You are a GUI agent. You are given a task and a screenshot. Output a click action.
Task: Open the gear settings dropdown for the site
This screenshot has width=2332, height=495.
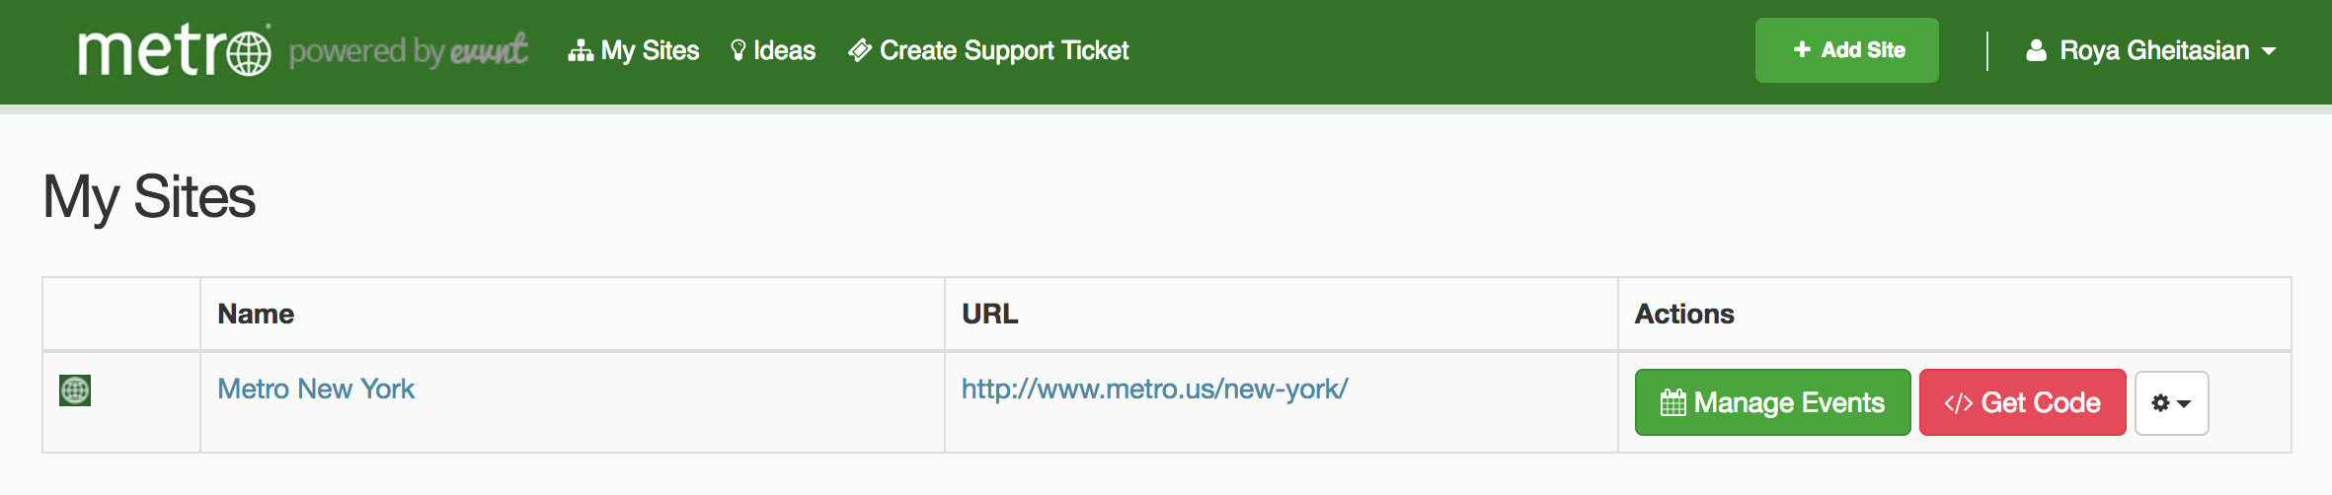[x=2171, y=403]
